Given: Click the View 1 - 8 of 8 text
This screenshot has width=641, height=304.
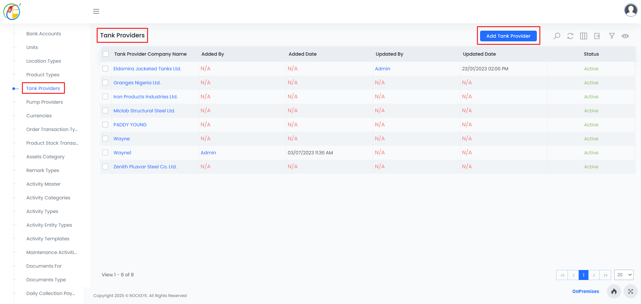Looking at the screenshot, I should coord(118,275).
